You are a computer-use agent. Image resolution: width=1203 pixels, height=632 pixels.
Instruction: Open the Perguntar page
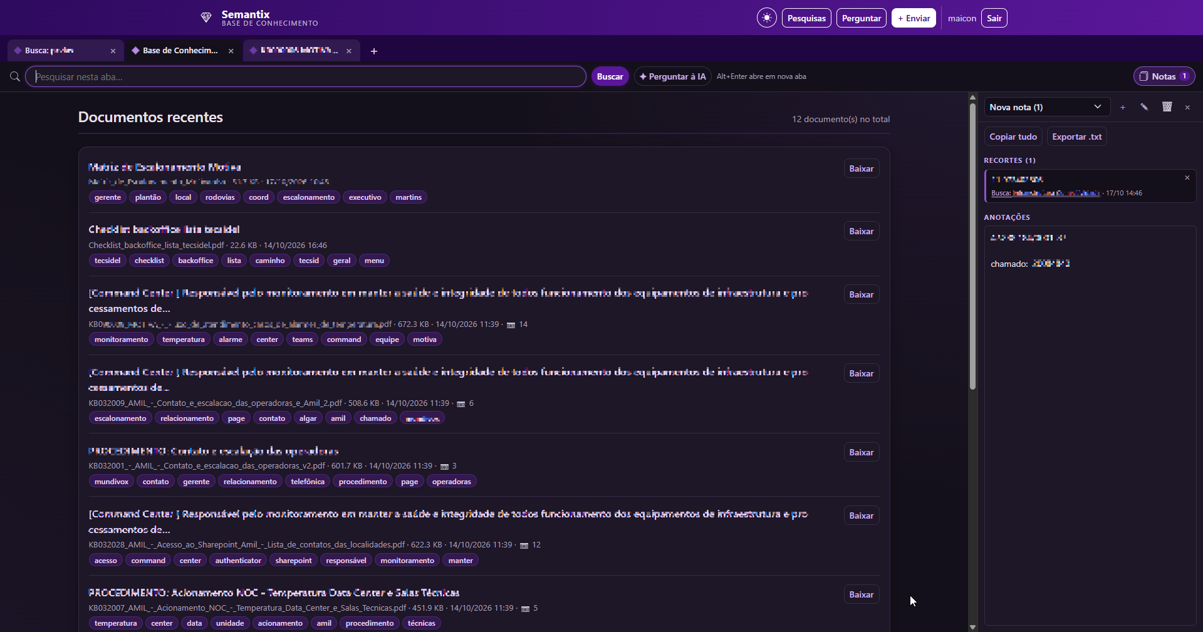[861, 18]
